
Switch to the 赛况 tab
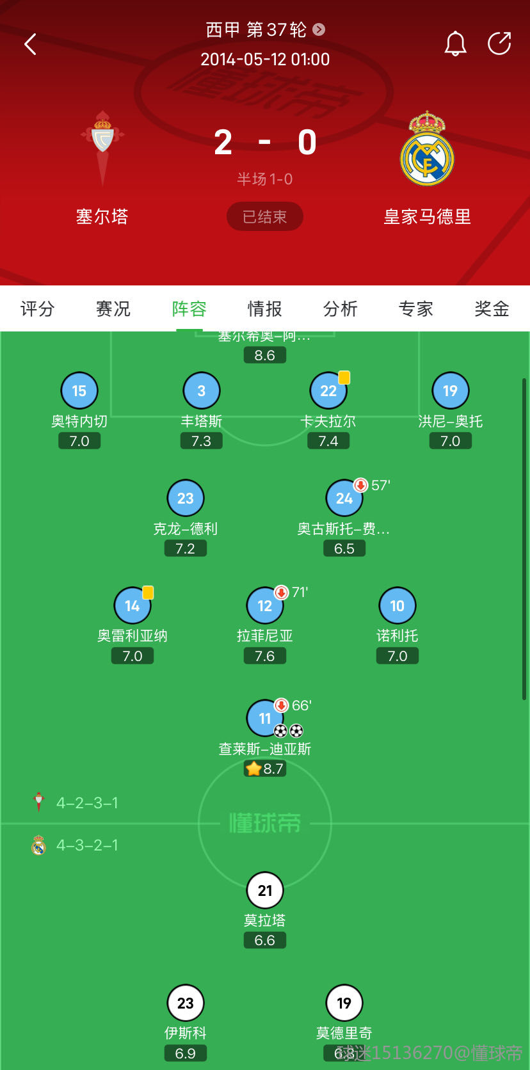click(x=113, y=309)
